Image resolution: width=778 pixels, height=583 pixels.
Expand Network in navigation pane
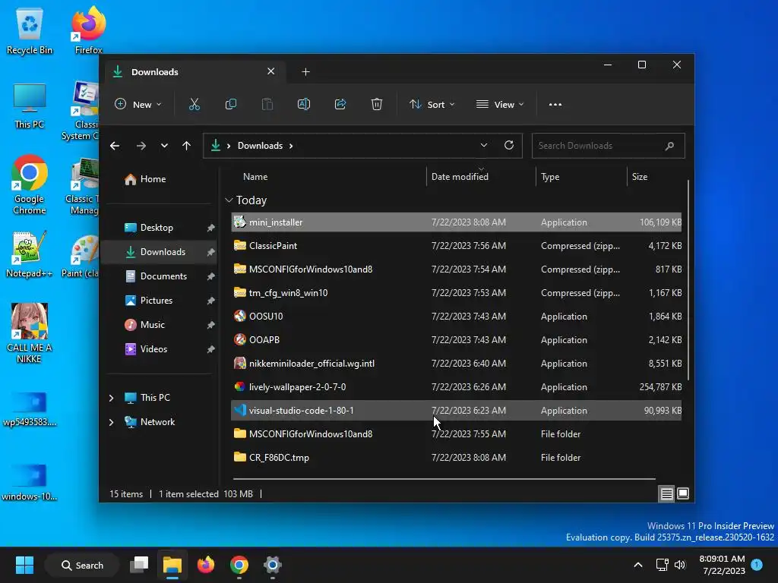(111, 422)
